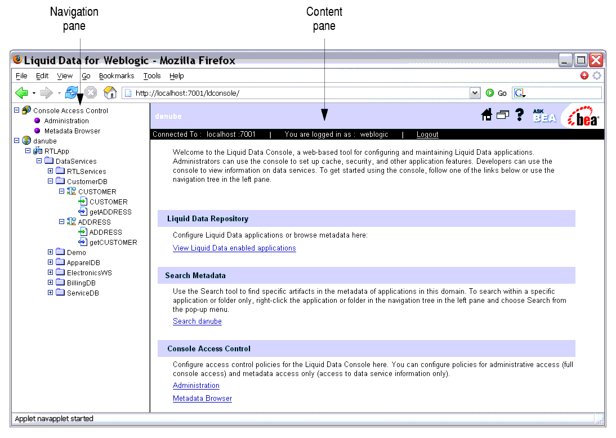The image size is (616, 438).
Task: Open Metadata Browser link in content pane
Action: pos(202,399)
